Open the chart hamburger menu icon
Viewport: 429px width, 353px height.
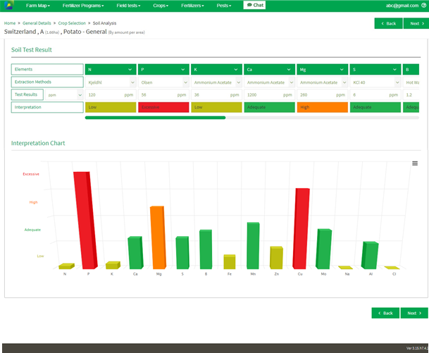point(415,163)
